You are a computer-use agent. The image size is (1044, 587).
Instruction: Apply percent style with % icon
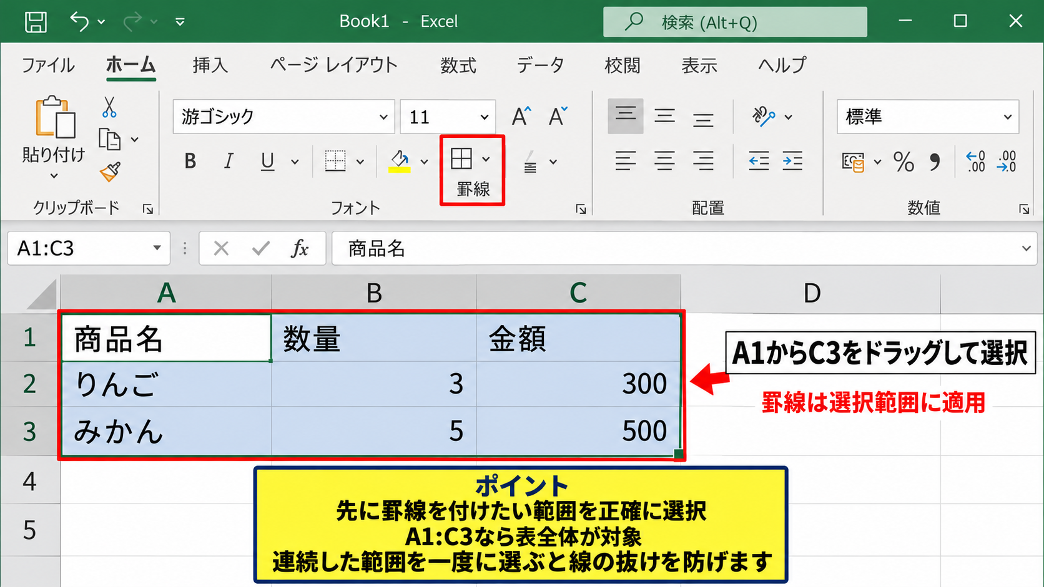904,162
